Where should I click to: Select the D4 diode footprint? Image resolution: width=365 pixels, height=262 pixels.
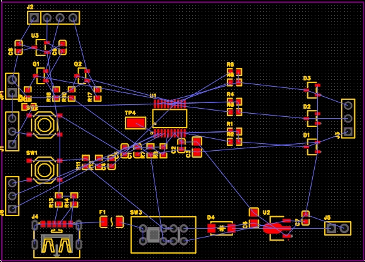pyautogui.click(x=221, y=229)
